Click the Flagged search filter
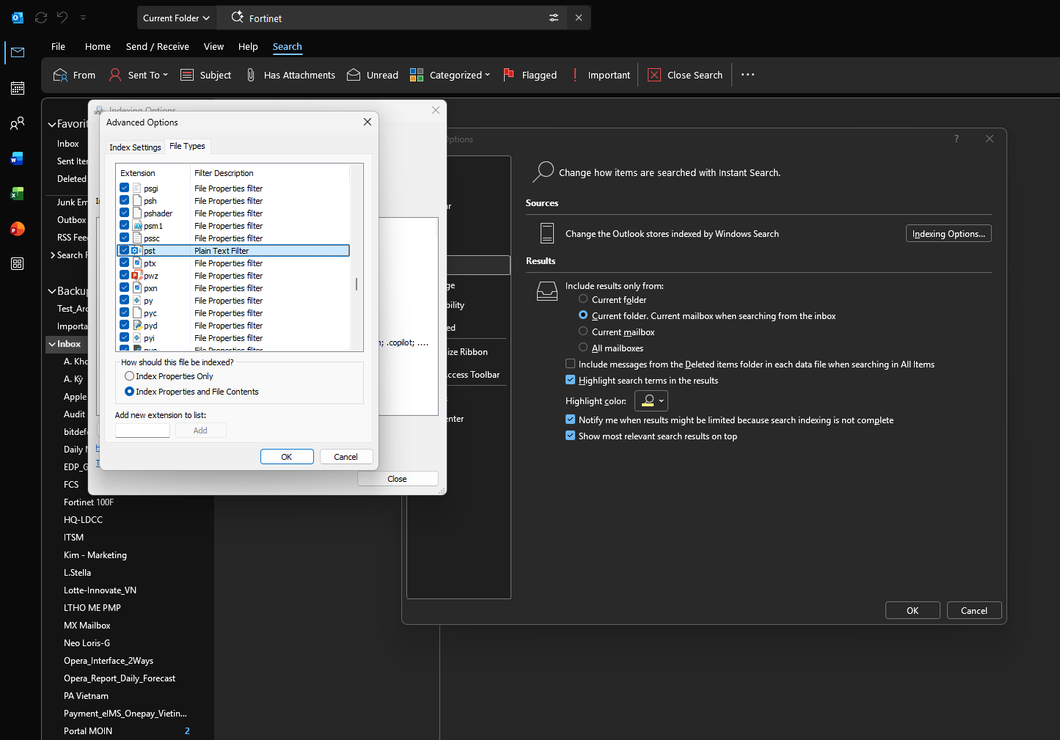 (530, 75)
